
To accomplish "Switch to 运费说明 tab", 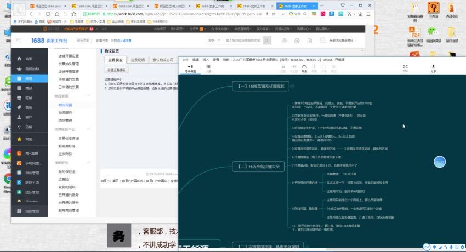I will [138, 60].
